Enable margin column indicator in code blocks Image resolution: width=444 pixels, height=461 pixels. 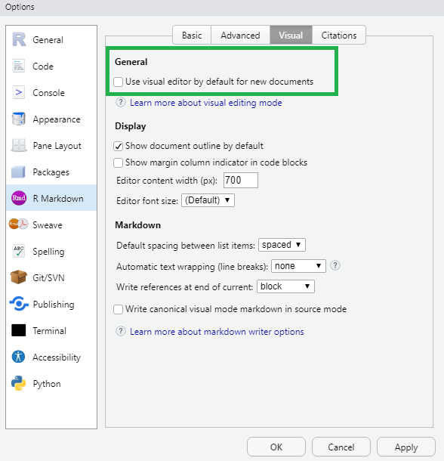pos(118,162)
